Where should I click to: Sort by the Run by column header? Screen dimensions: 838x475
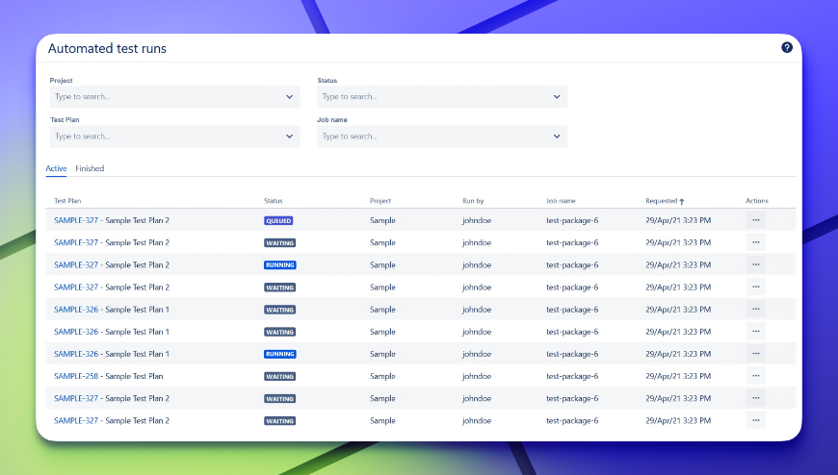click(473, 201)
